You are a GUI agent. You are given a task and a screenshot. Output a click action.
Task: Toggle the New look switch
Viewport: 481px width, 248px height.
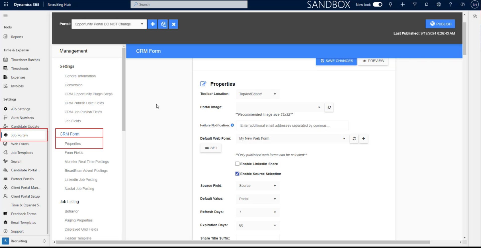tap(377, 4)
